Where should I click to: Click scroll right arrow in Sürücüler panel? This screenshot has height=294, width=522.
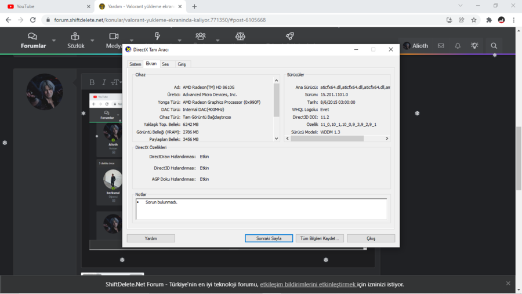(387, 138)
